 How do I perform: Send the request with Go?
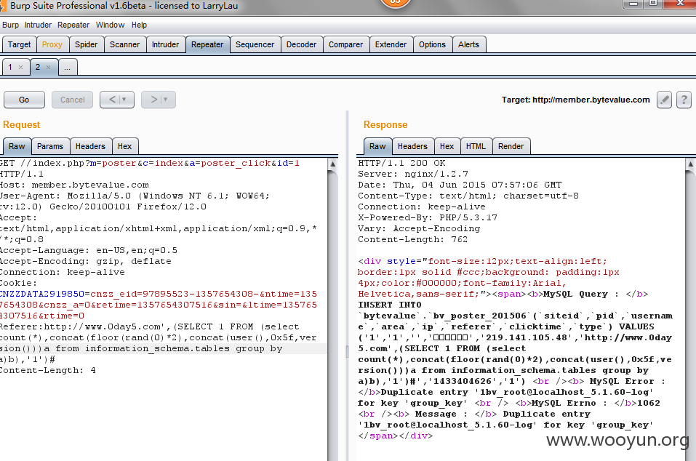click(x=24, y=100)
